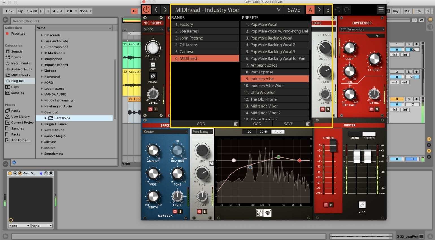Screen dimensions: 435x240
Task: Click the Overloud logo icon
Action: click(264, 213)
